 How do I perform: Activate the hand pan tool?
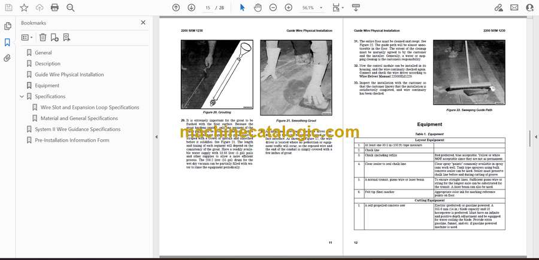coord(258,8)
